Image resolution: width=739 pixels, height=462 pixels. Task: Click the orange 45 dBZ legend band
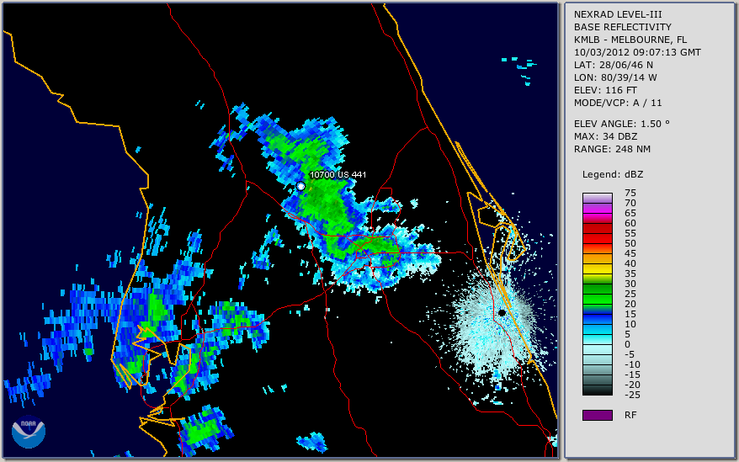[597, 259]
